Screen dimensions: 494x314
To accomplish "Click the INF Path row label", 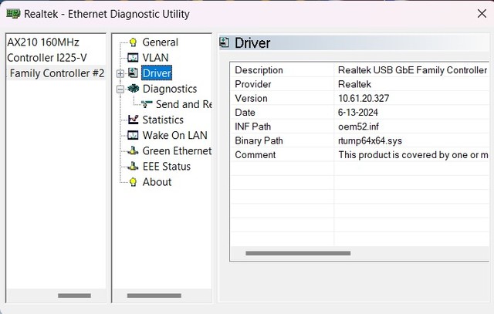I will coord(252,127).
